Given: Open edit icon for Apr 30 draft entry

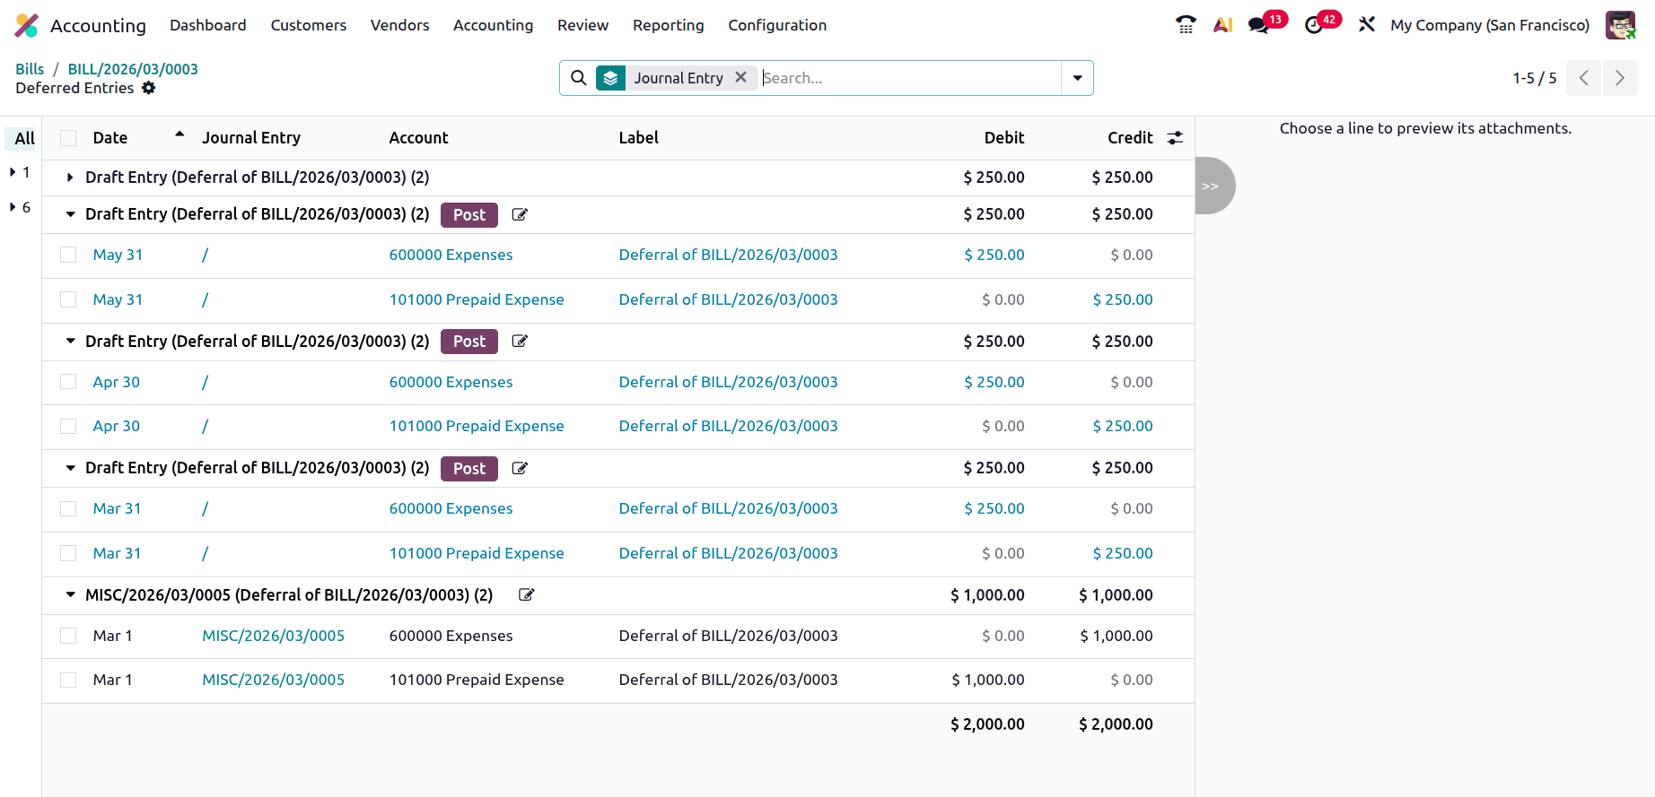Looking at the screenshot, I should tap(520, 342).
